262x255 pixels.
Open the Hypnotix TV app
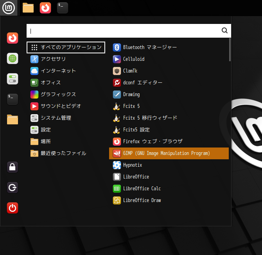point(169,165)
